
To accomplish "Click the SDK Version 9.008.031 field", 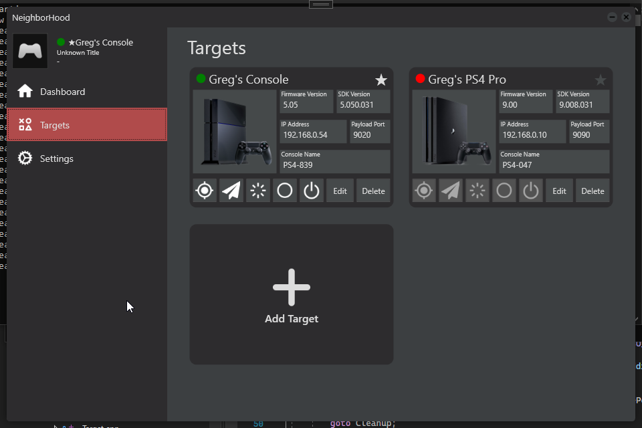I will point(582,101).
